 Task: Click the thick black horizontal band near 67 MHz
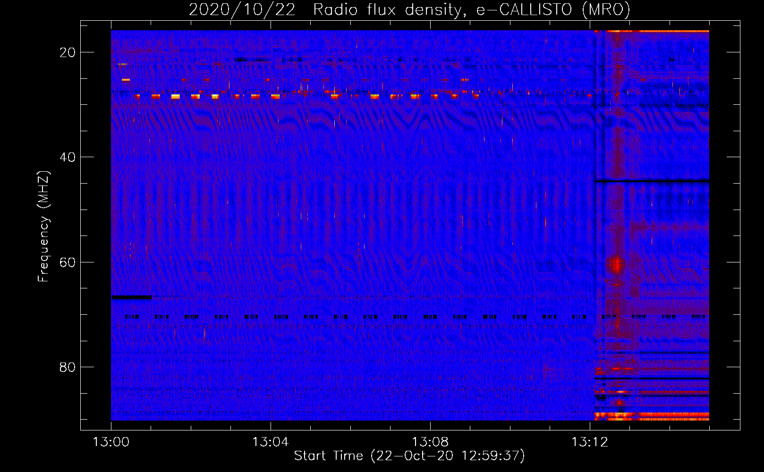(x=132, y=297)
